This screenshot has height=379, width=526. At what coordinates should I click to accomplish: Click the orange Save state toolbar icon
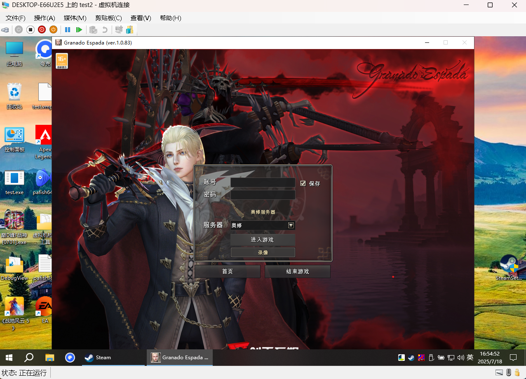tap(53, 30)
